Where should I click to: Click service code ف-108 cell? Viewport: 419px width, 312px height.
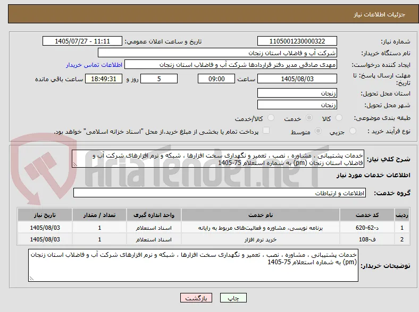pyautogui.click(x=367, y=239)
